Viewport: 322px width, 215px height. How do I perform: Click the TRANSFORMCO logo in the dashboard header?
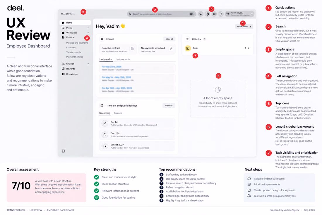tap(68, 14)
